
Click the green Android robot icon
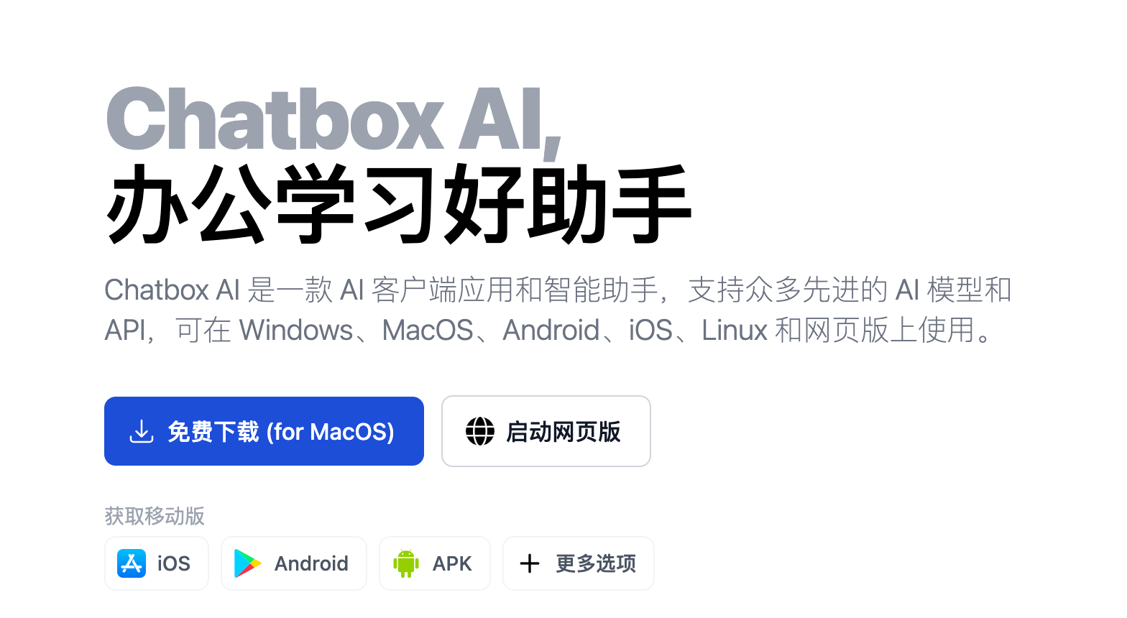[x=406, y=563]
